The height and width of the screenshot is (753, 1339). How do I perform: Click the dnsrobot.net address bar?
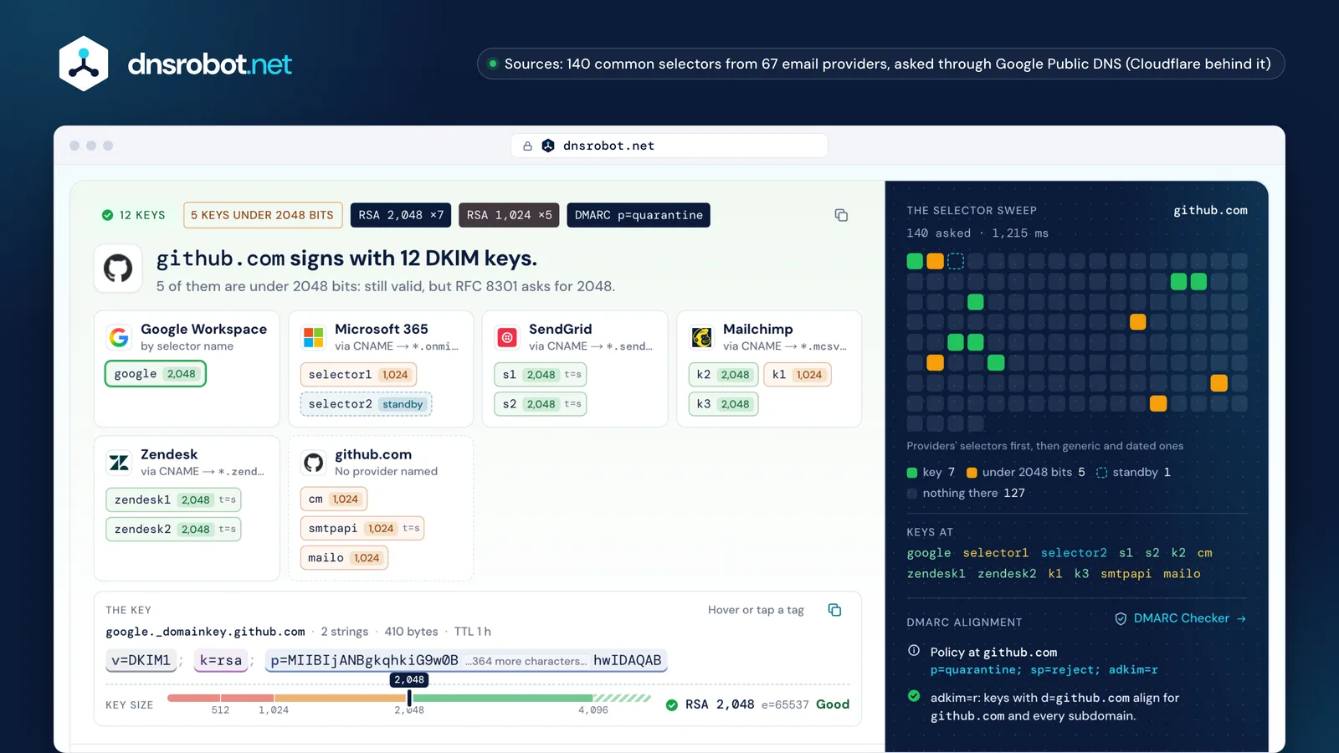coord(669,146)
